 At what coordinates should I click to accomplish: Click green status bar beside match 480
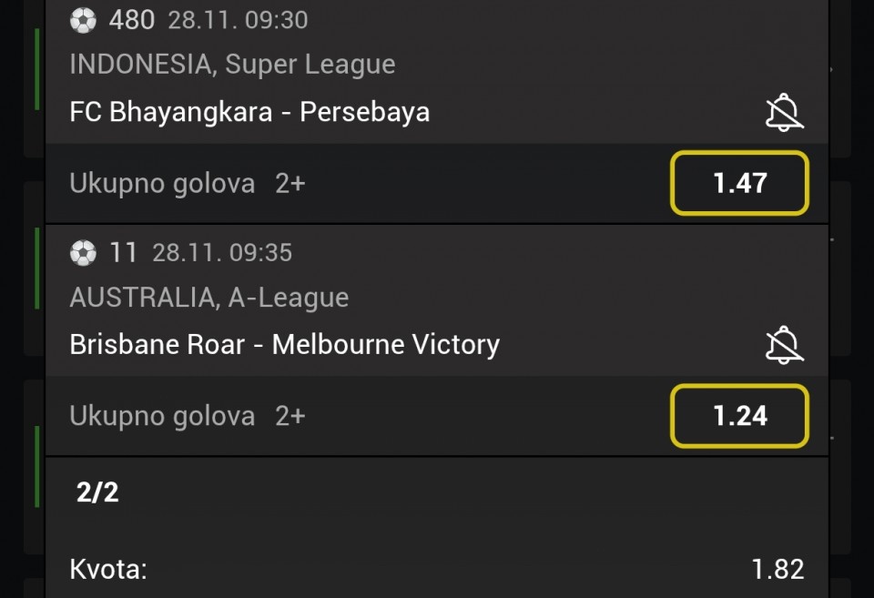pyautogui.click(x=37, y=69)
